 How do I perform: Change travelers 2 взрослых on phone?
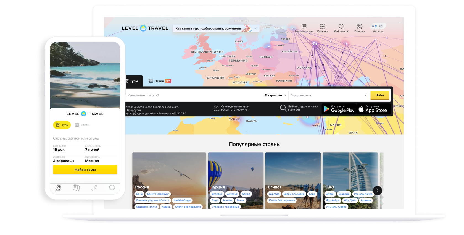pos(64,160)
